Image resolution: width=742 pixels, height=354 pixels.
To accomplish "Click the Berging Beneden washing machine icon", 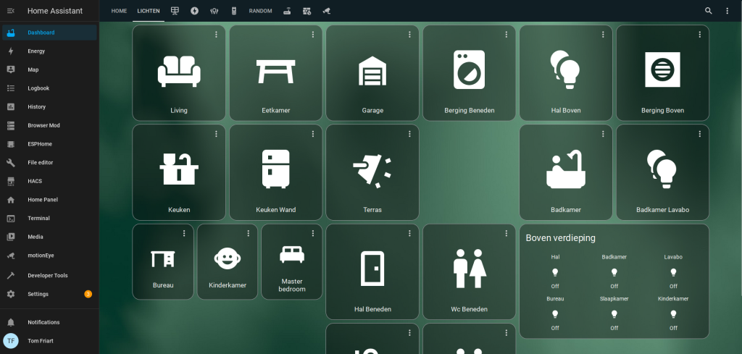I will pos(469,69).
